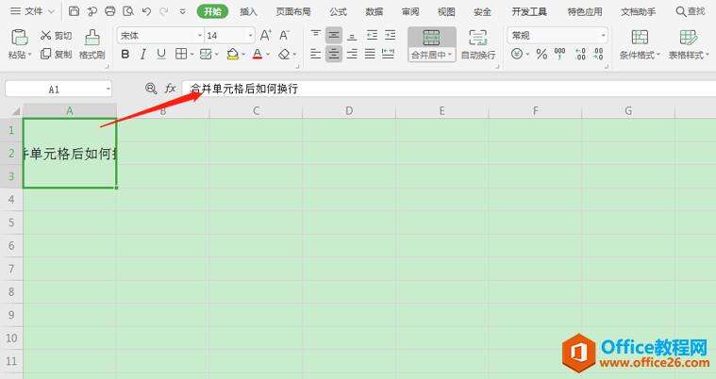Click the decrease indent icon
The image size is (716, 379).
(373, 35)
